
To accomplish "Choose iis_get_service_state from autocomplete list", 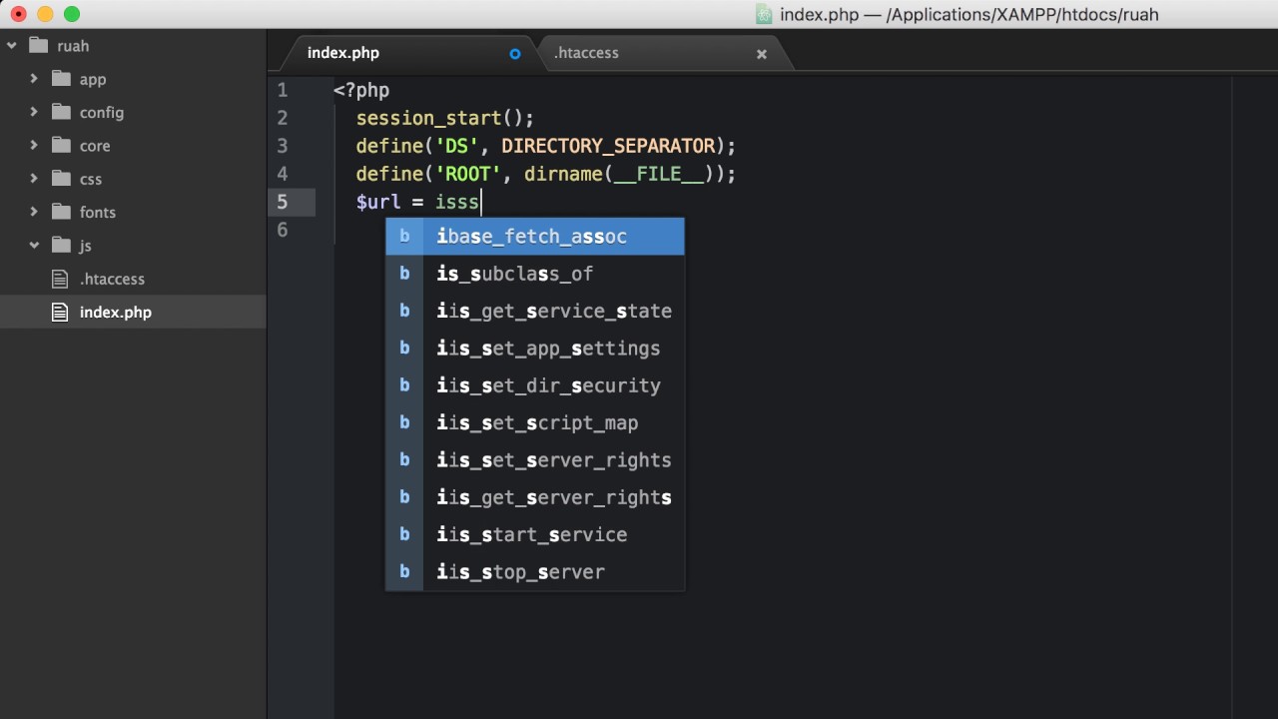I will (x=535, y=311).
